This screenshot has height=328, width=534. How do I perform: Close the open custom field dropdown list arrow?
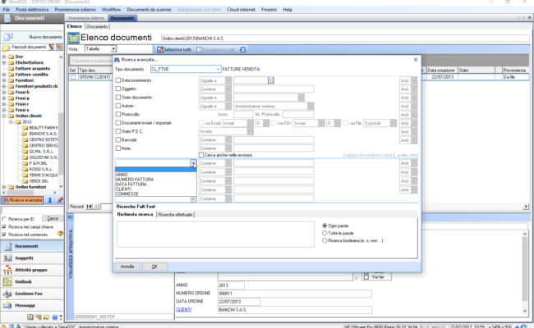coord(193,163)
